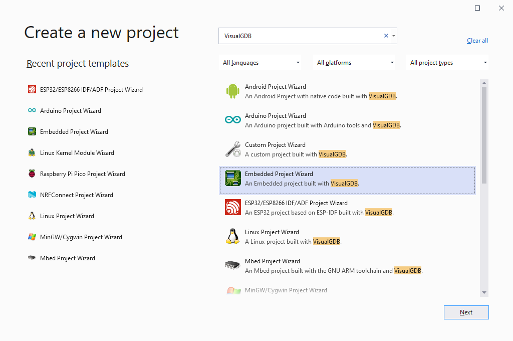Click the scrollbar down arrow in results list
The width and height of the screenshot is (513, 341).
[x=484, y=292]
